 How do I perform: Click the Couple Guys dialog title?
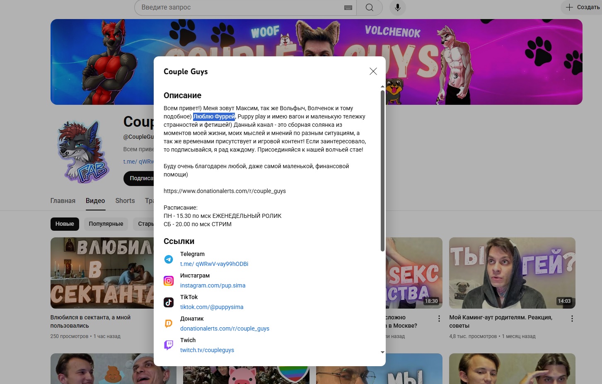[186, 72]
